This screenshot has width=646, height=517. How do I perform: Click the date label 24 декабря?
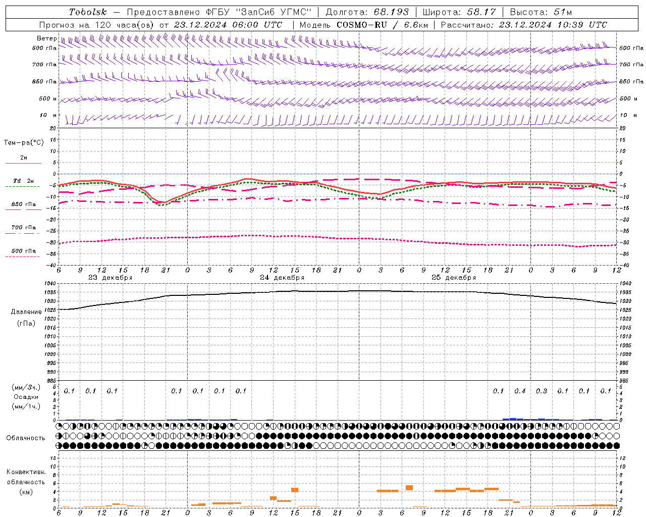(x=282, y=278)
